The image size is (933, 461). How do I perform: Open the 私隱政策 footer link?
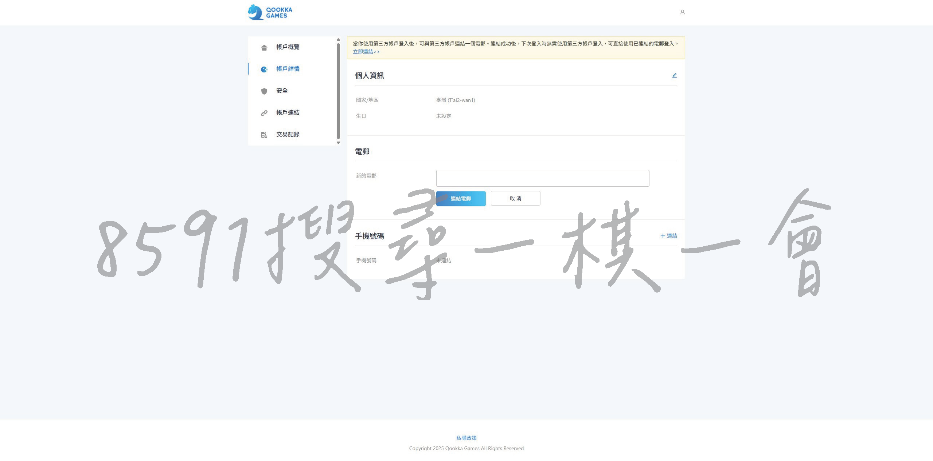pyautogui.click(x=466, y=438)
